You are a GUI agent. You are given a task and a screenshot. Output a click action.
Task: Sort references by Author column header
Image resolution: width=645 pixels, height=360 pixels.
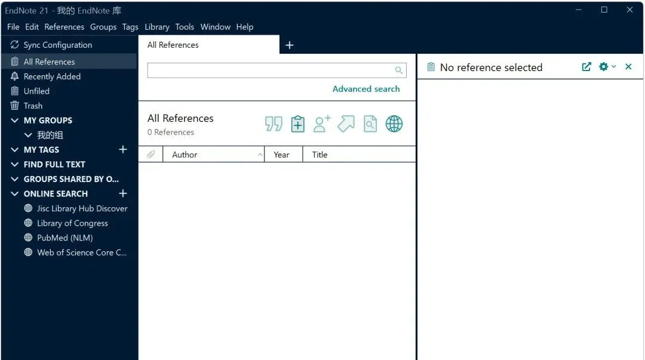tap(213, 155)
